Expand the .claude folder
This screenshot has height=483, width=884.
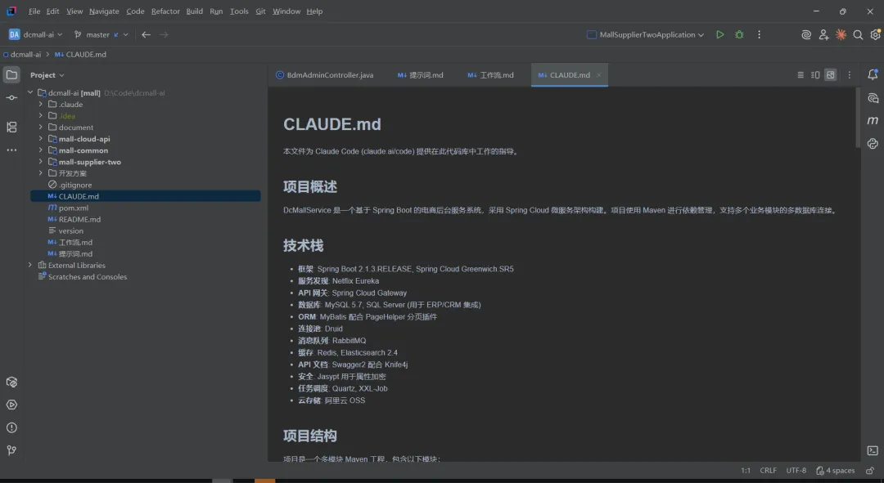coord(41,104)
